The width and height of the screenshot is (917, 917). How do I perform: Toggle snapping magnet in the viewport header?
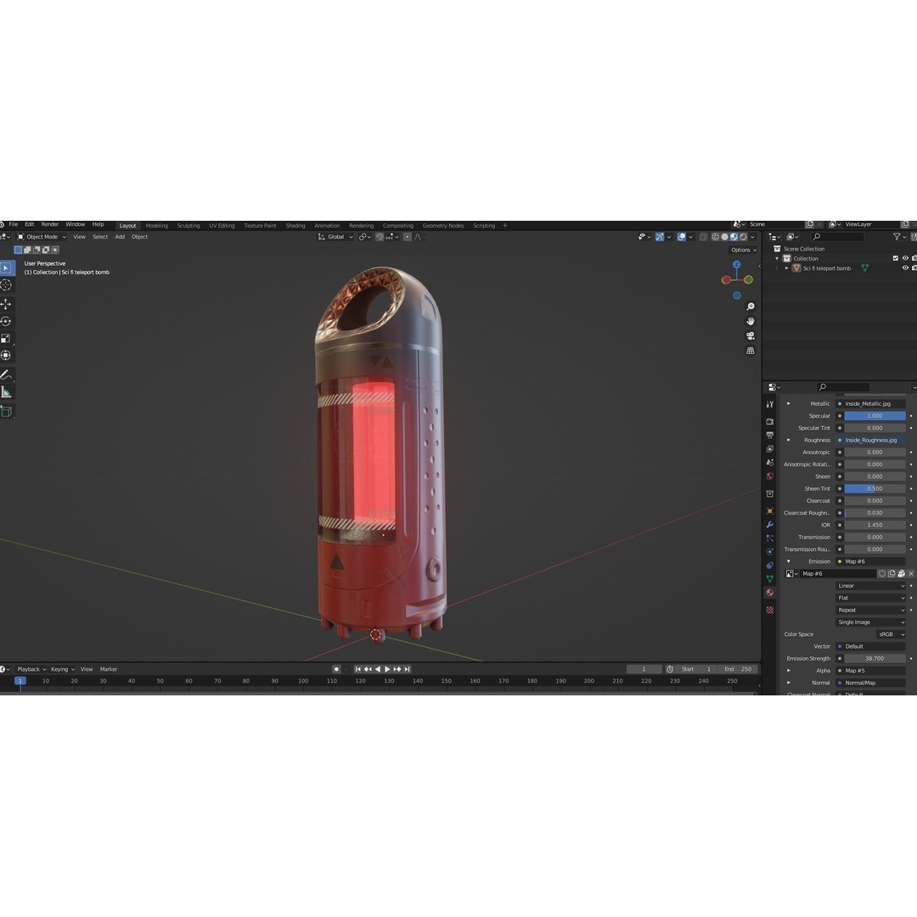pos(380,236)
